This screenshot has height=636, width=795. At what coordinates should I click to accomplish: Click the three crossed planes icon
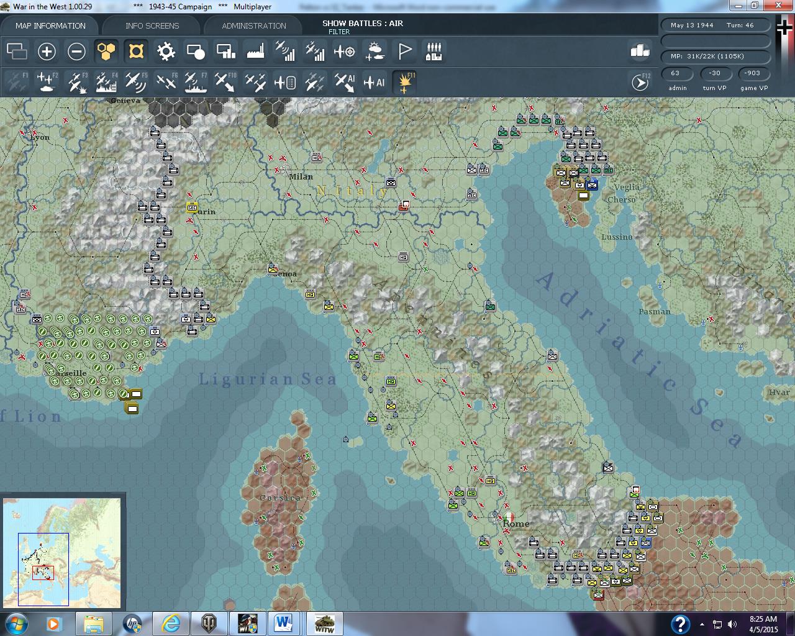click(255, 82)
